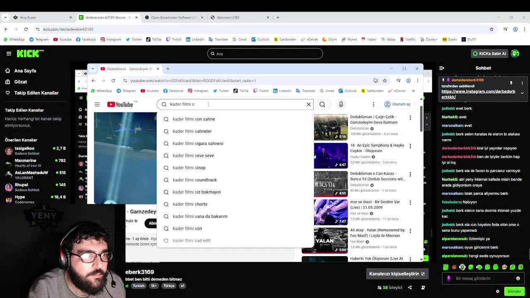This screenshot has height=298, width=530.
Task: Open YouTube settings three-dot menu
Action: (x=373, y=104)
